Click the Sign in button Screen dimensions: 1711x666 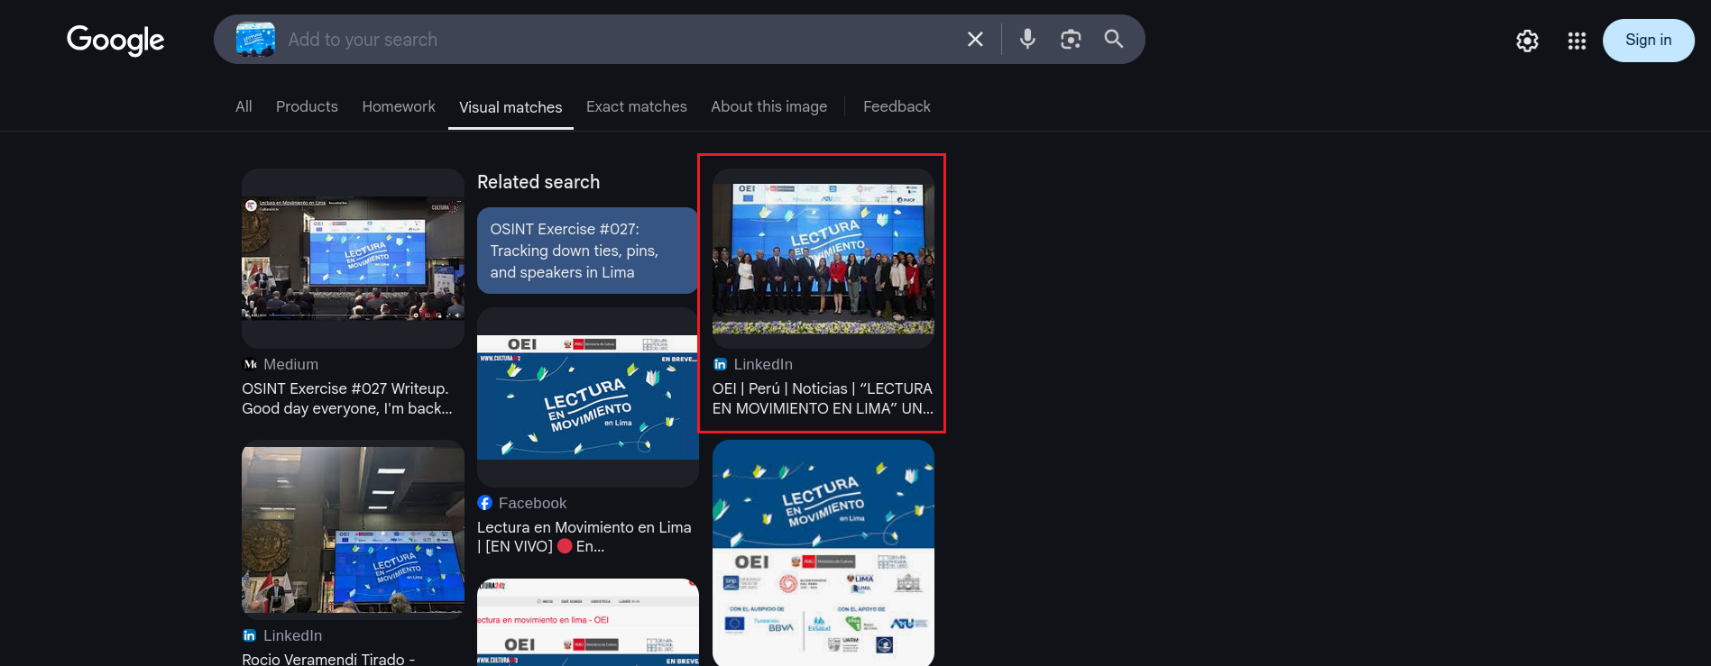1648,41
